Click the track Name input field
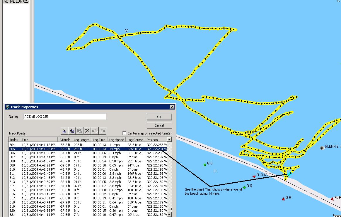The height and width of the screenshot is (217, 341). pos(64,117)
